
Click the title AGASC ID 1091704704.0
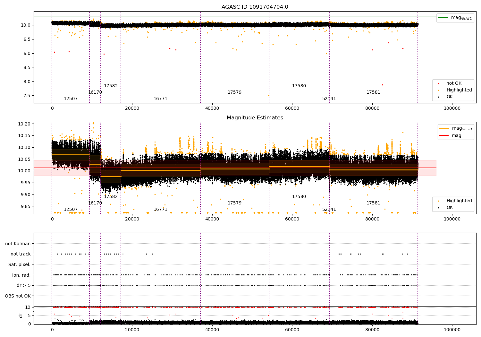pyautogui.click(x=255, y=7)
